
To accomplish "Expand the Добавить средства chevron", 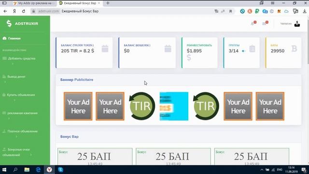I will (x=13, y=64).
